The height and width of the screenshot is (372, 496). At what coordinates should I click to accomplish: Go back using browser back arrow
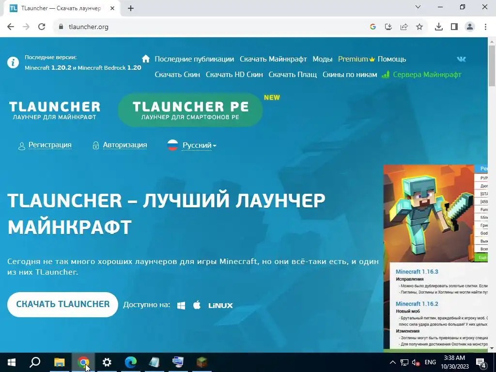(11, 27)
